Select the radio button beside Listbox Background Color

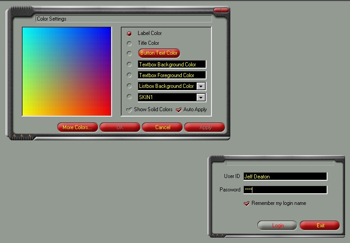(x=130, y=86)
